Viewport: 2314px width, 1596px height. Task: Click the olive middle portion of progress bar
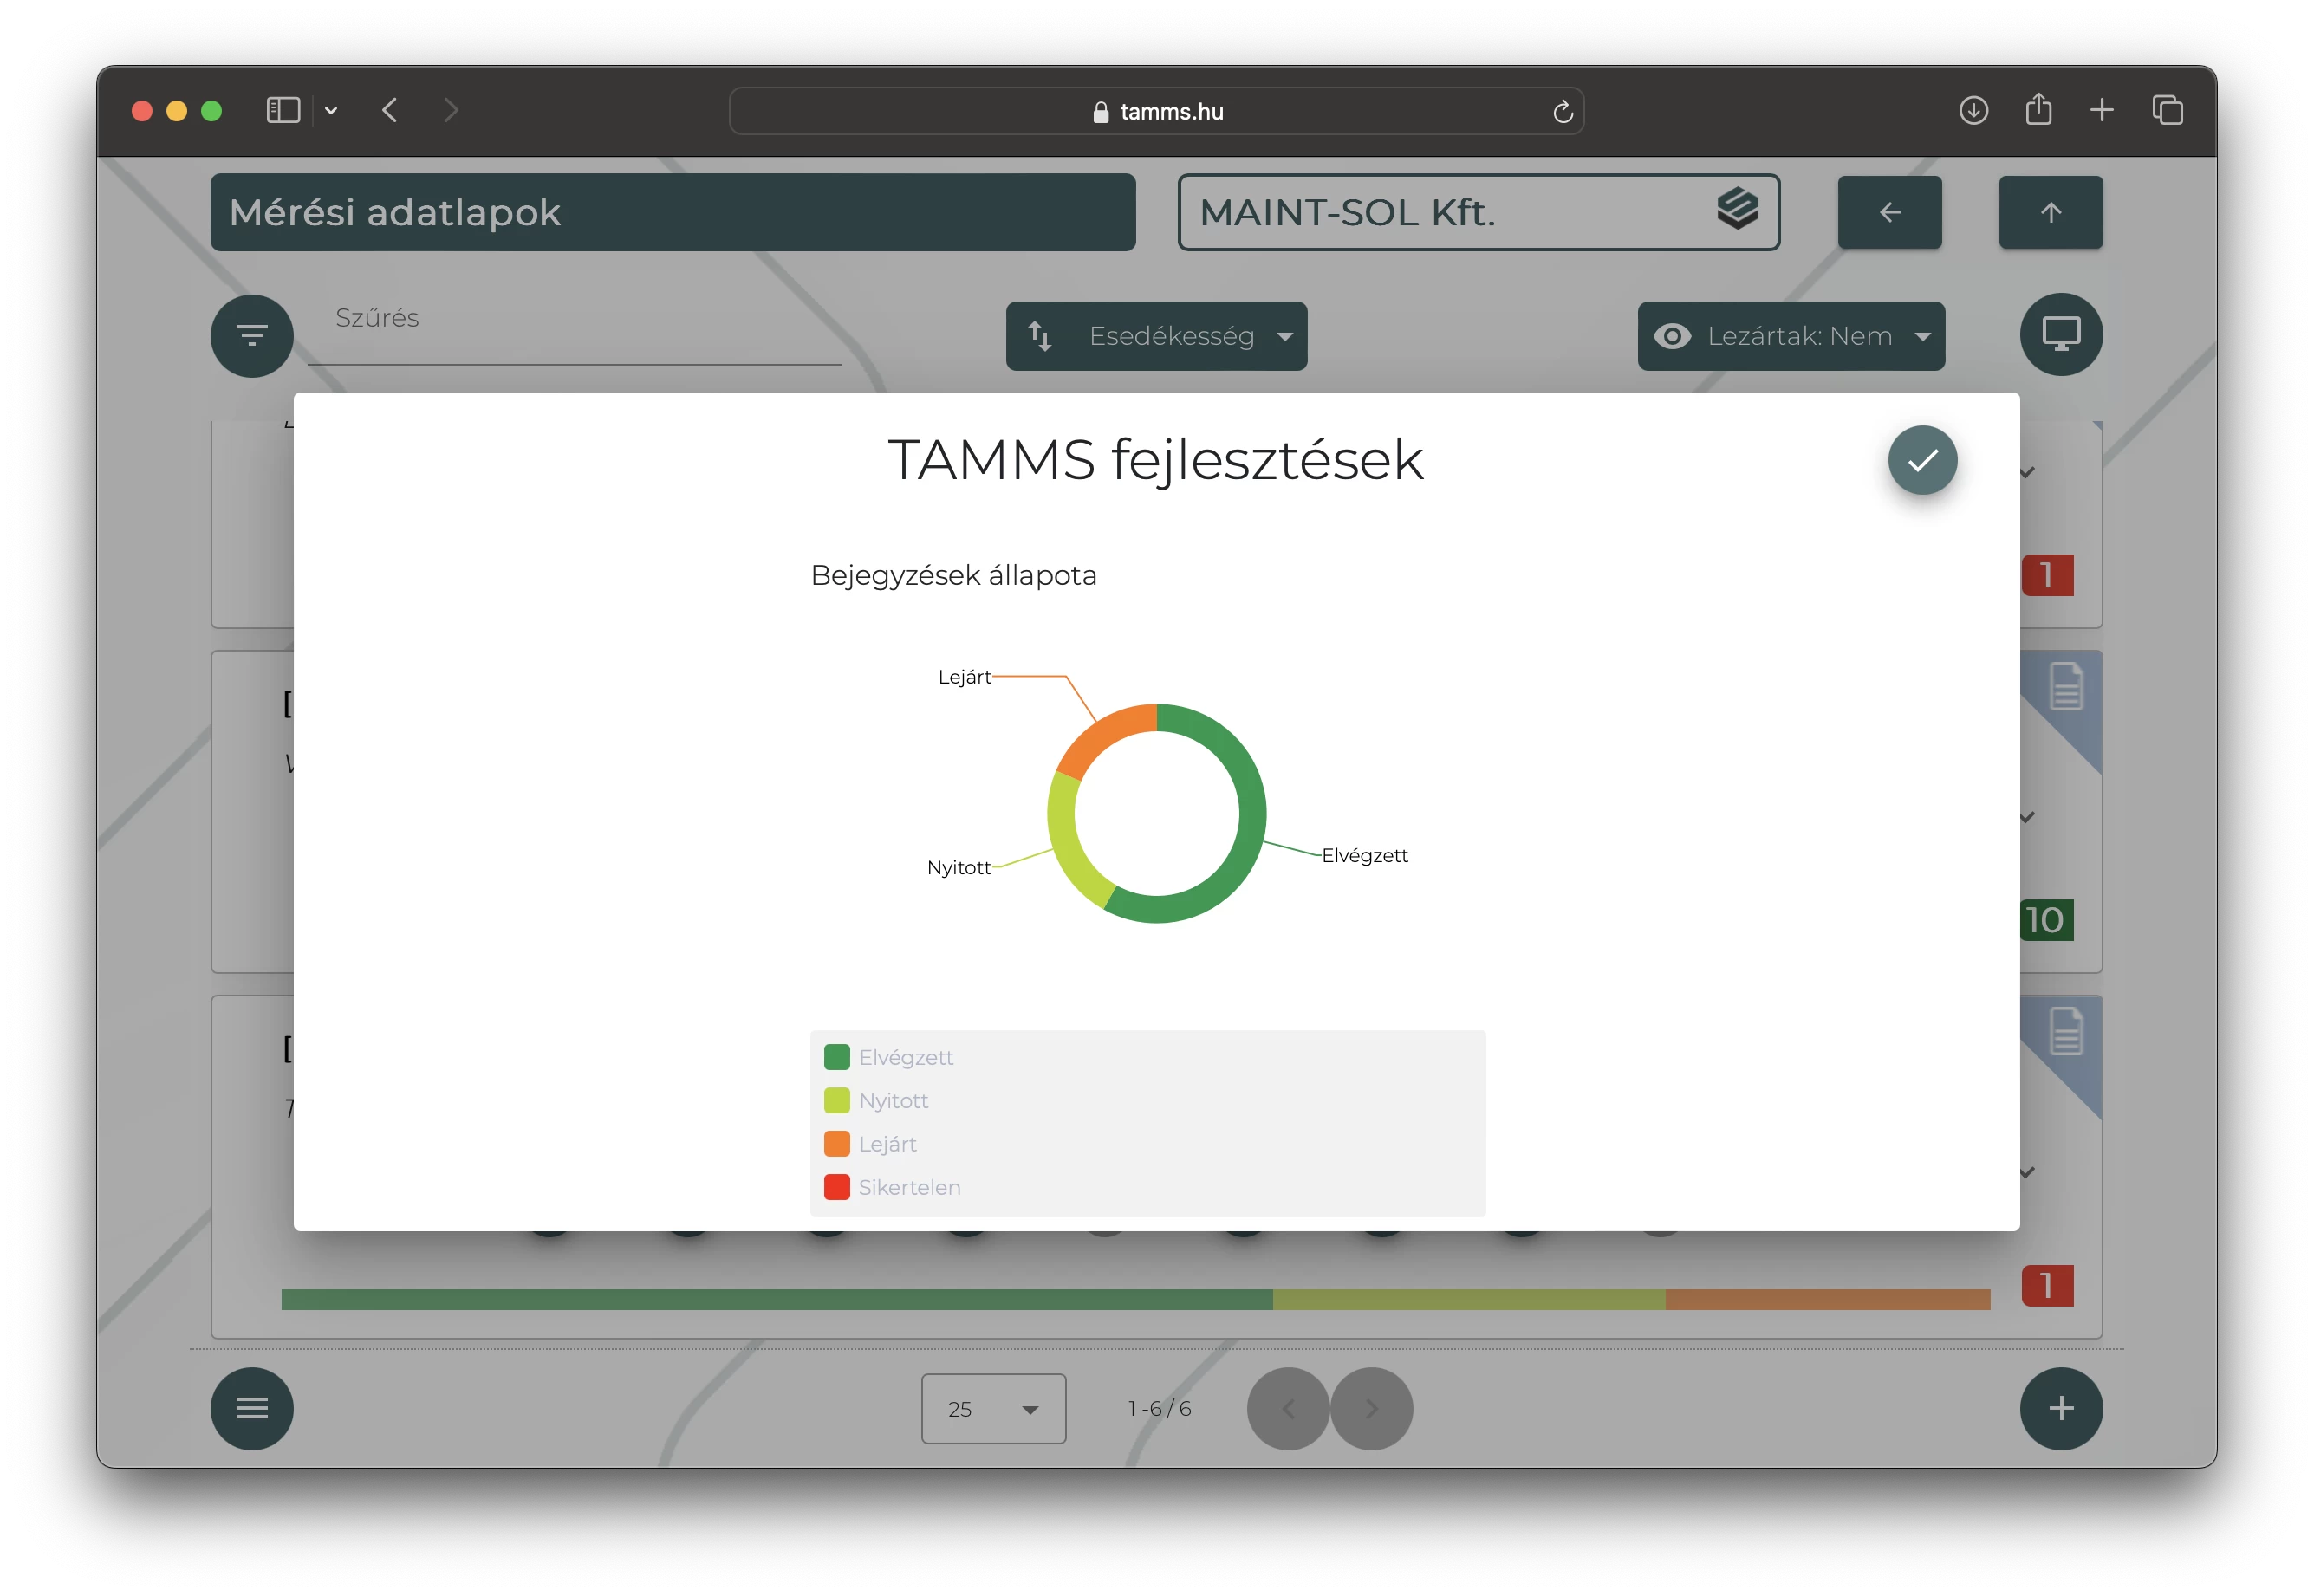click(x=1469, y=1299)
